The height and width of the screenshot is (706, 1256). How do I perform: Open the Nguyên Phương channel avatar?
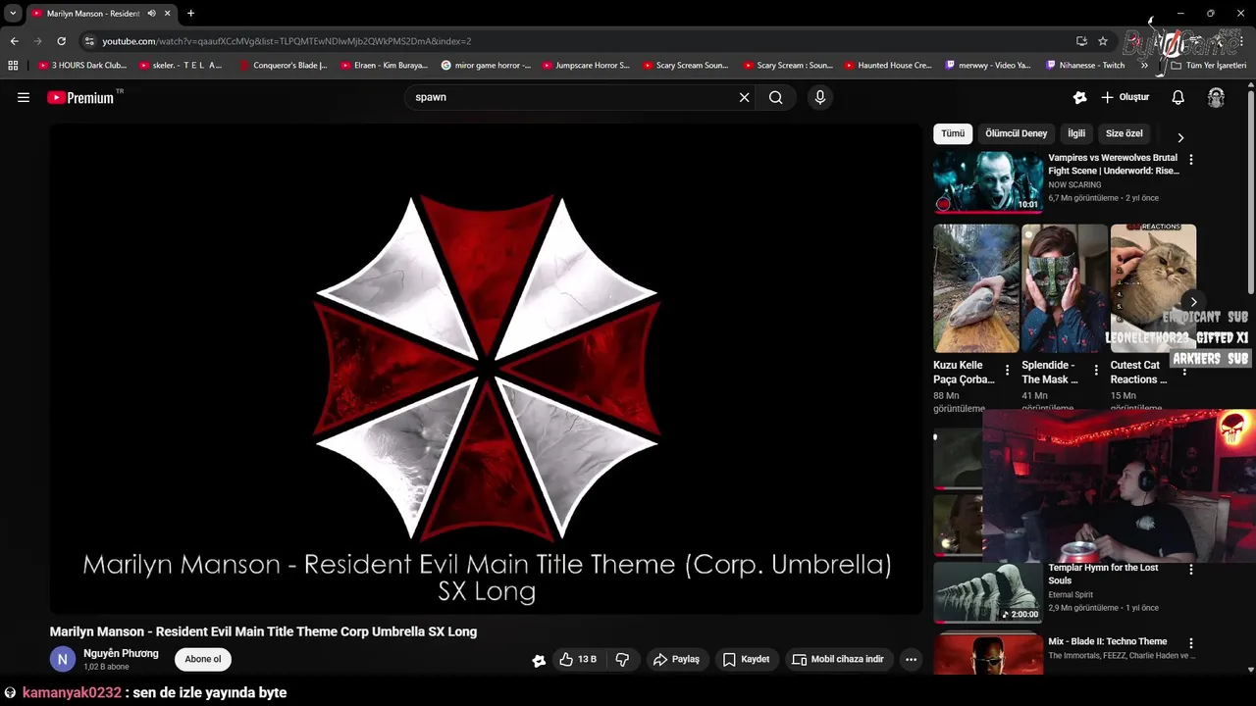pyautogui.click(x=62, y=659)
